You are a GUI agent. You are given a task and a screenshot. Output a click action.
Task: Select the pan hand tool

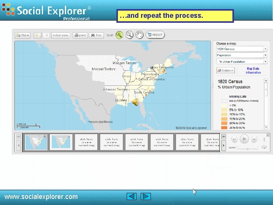(x=140, y=35)
